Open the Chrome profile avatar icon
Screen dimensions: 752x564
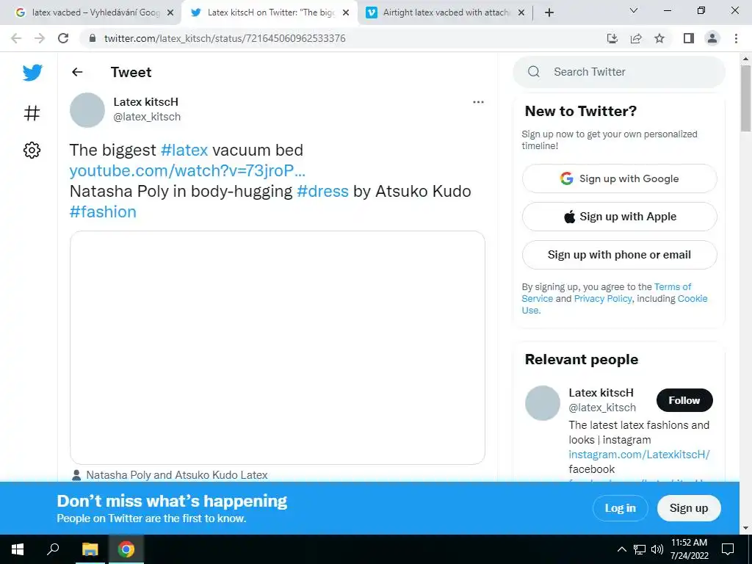click(x=712, y=38)
